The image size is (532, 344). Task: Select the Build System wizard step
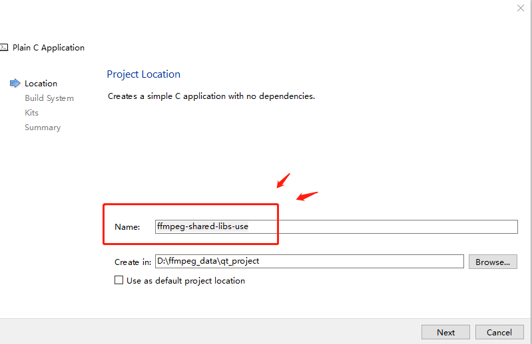[x=49, y=98]
